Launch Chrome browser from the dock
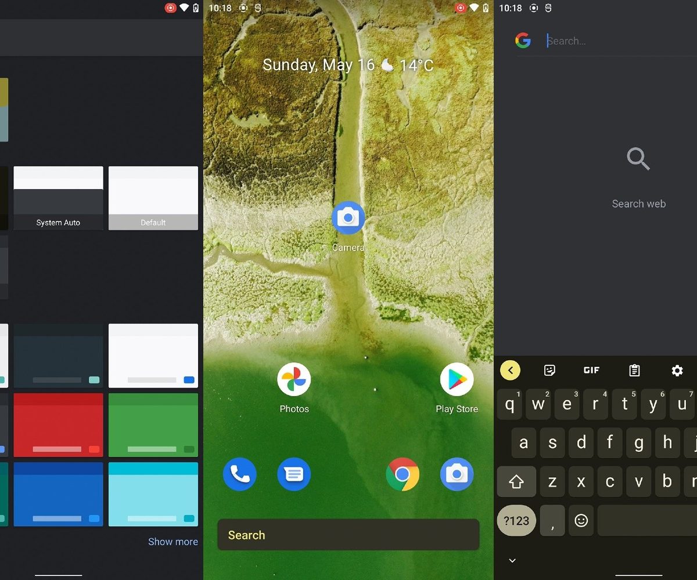Viewport: 697px width, 580px height. pos(403,474)
